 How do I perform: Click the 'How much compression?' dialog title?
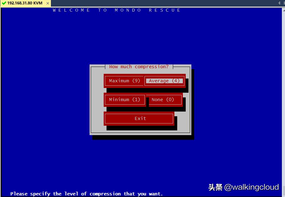[139, 67]
